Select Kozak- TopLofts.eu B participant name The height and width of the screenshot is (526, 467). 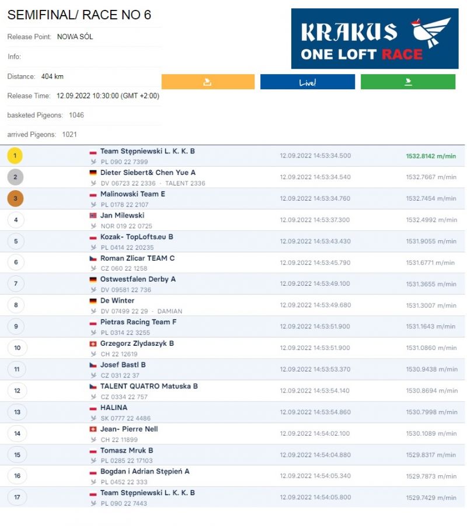[137, 237]
